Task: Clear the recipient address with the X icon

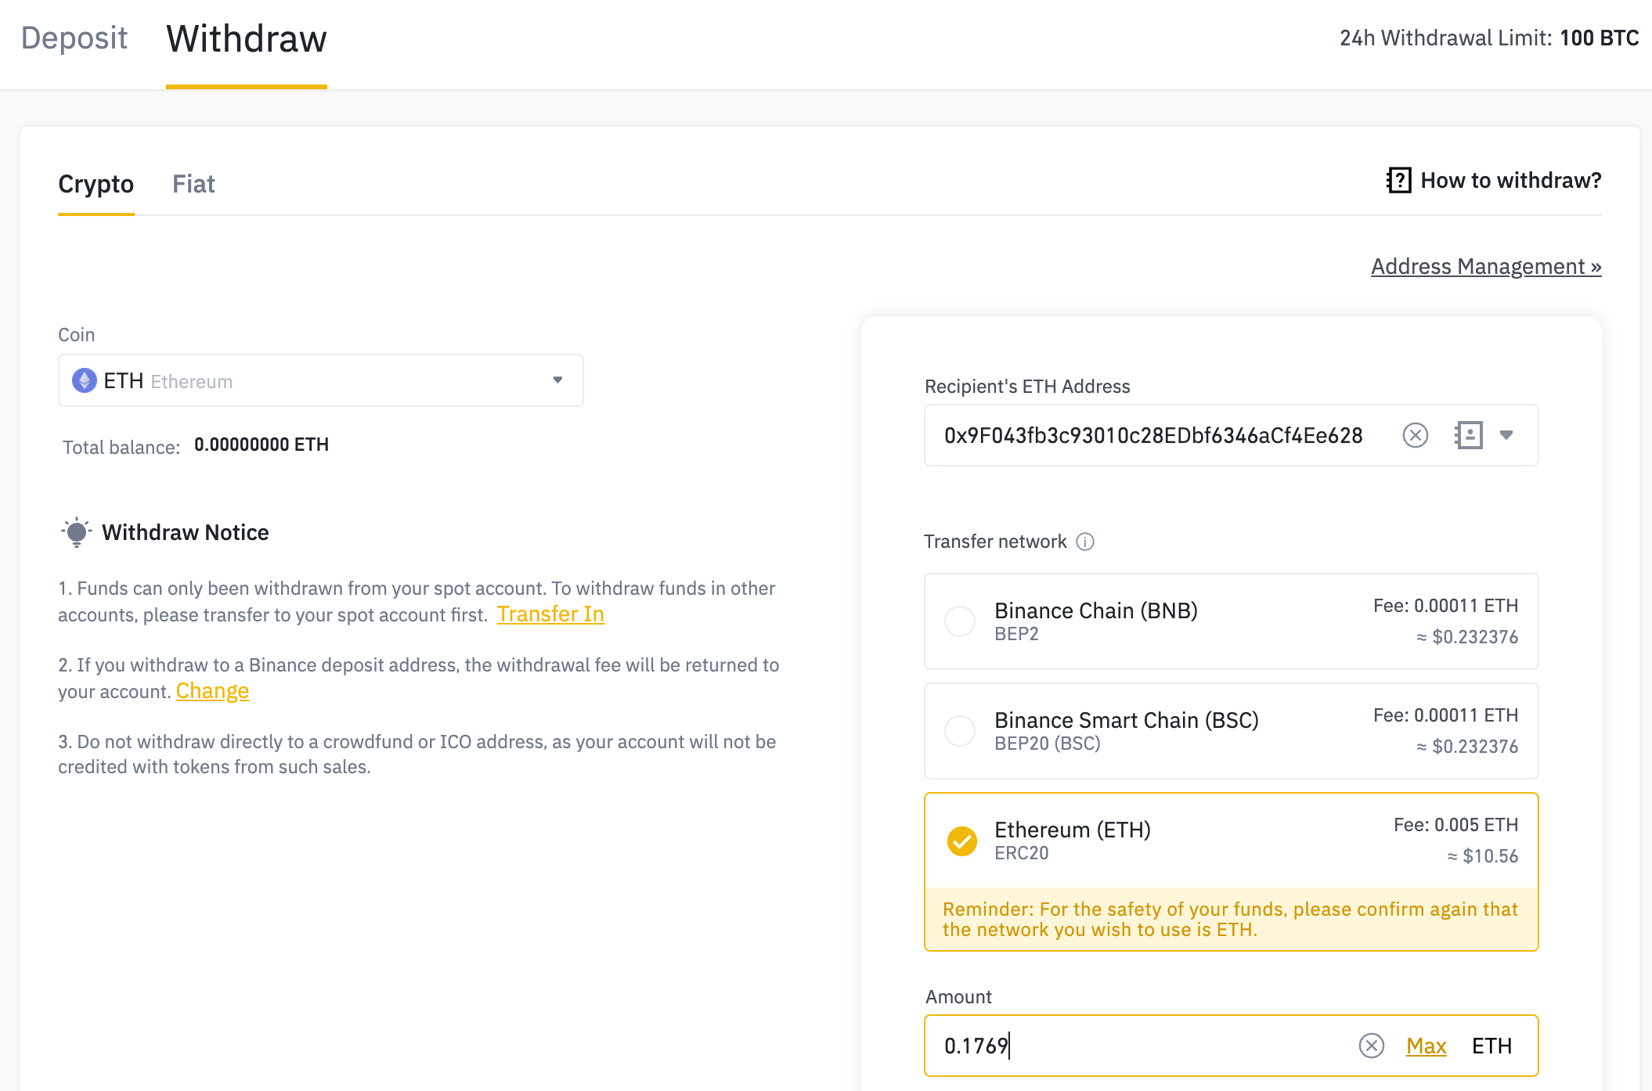Action: (x=1416, y=435)
